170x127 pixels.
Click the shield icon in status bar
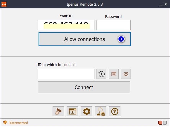5,123
